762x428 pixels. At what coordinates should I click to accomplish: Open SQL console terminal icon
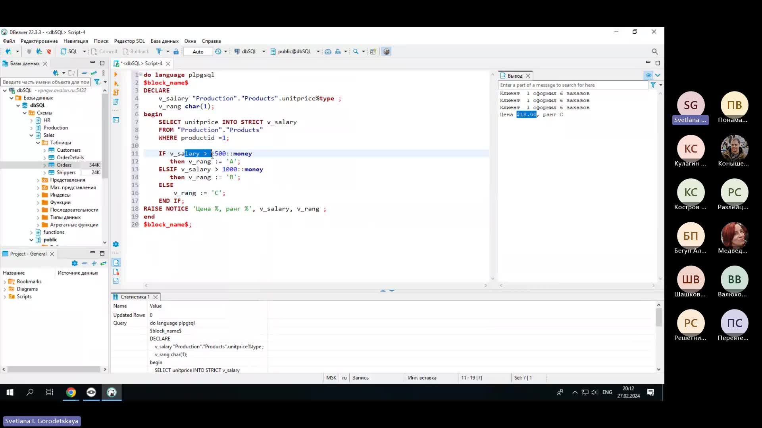click(116, 120)
